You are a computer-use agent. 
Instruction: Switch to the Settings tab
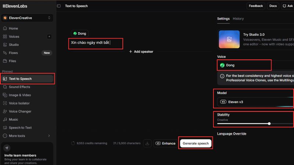click(x=223, y=19)
